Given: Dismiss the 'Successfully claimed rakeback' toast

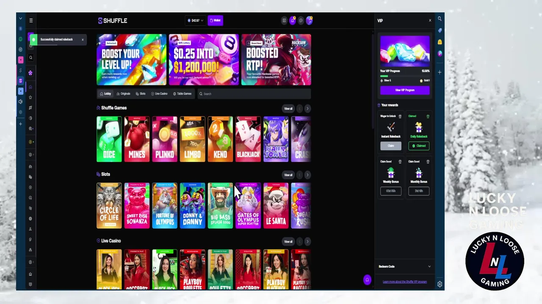Looking at the screenshot, I should (83, 40).
